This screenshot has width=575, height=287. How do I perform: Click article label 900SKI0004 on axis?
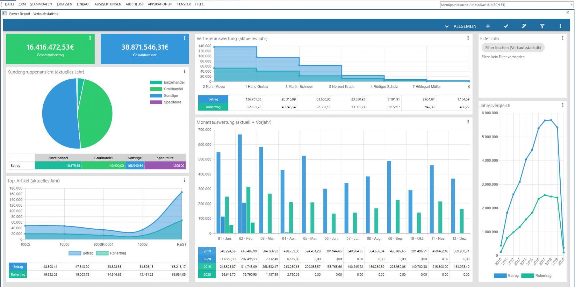click(x=103, y=245)
